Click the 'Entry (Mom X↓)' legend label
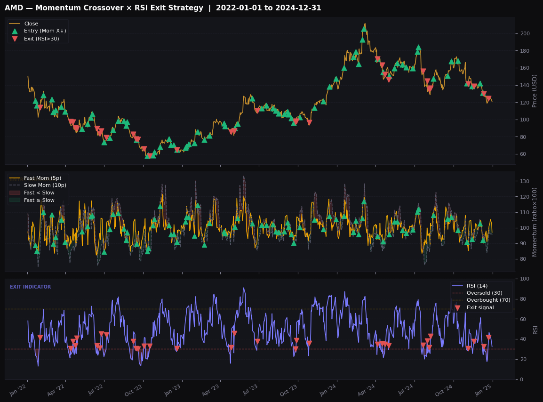 (x=45, y=31)
